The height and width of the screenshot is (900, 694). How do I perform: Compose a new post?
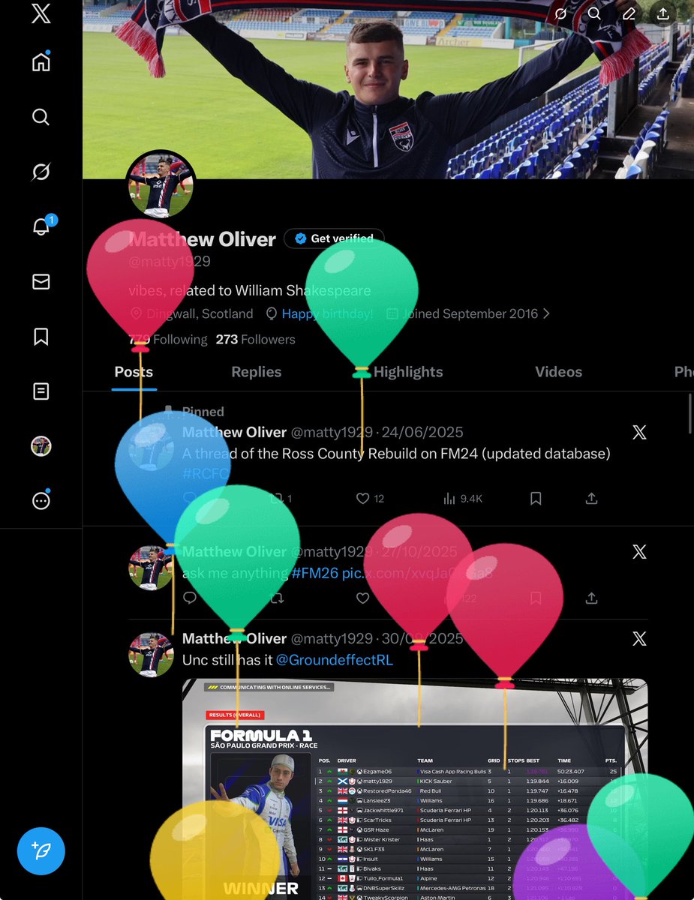coord(41,850)
